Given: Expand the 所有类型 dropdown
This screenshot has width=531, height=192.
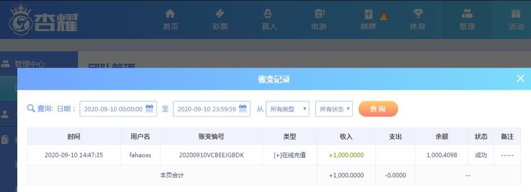Looking at the screenshot, I should click(287, 109).
